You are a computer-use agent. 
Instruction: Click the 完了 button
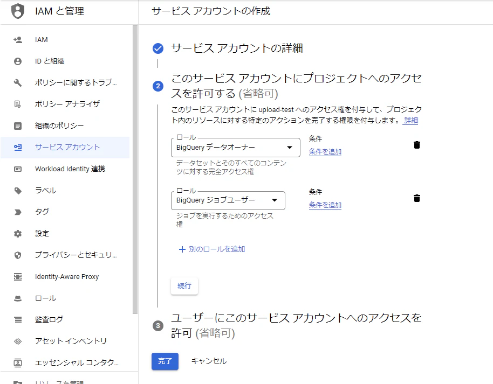[x=165, y=361]
